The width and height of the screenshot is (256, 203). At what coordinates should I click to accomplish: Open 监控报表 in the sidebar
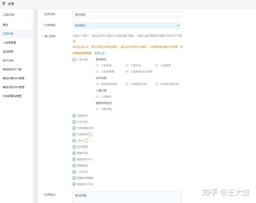click(x=16, y=52)
